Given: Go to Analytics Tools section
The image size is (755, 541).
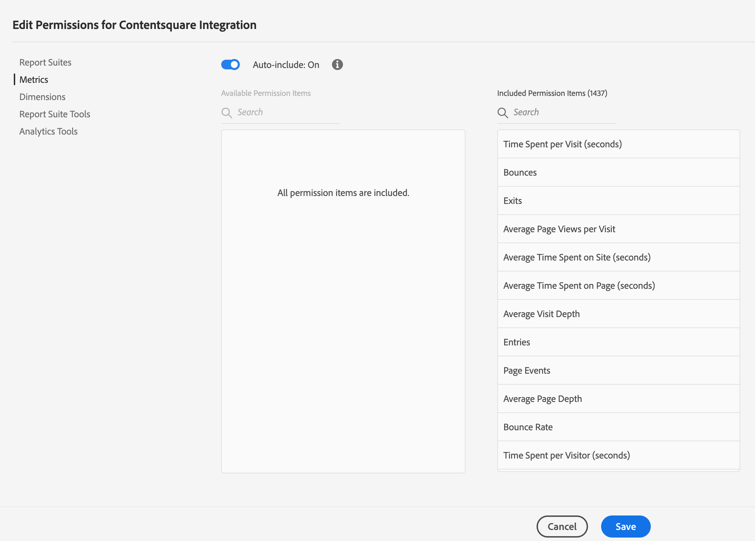Looking at the screenshot, I should [x=48, y=131].
